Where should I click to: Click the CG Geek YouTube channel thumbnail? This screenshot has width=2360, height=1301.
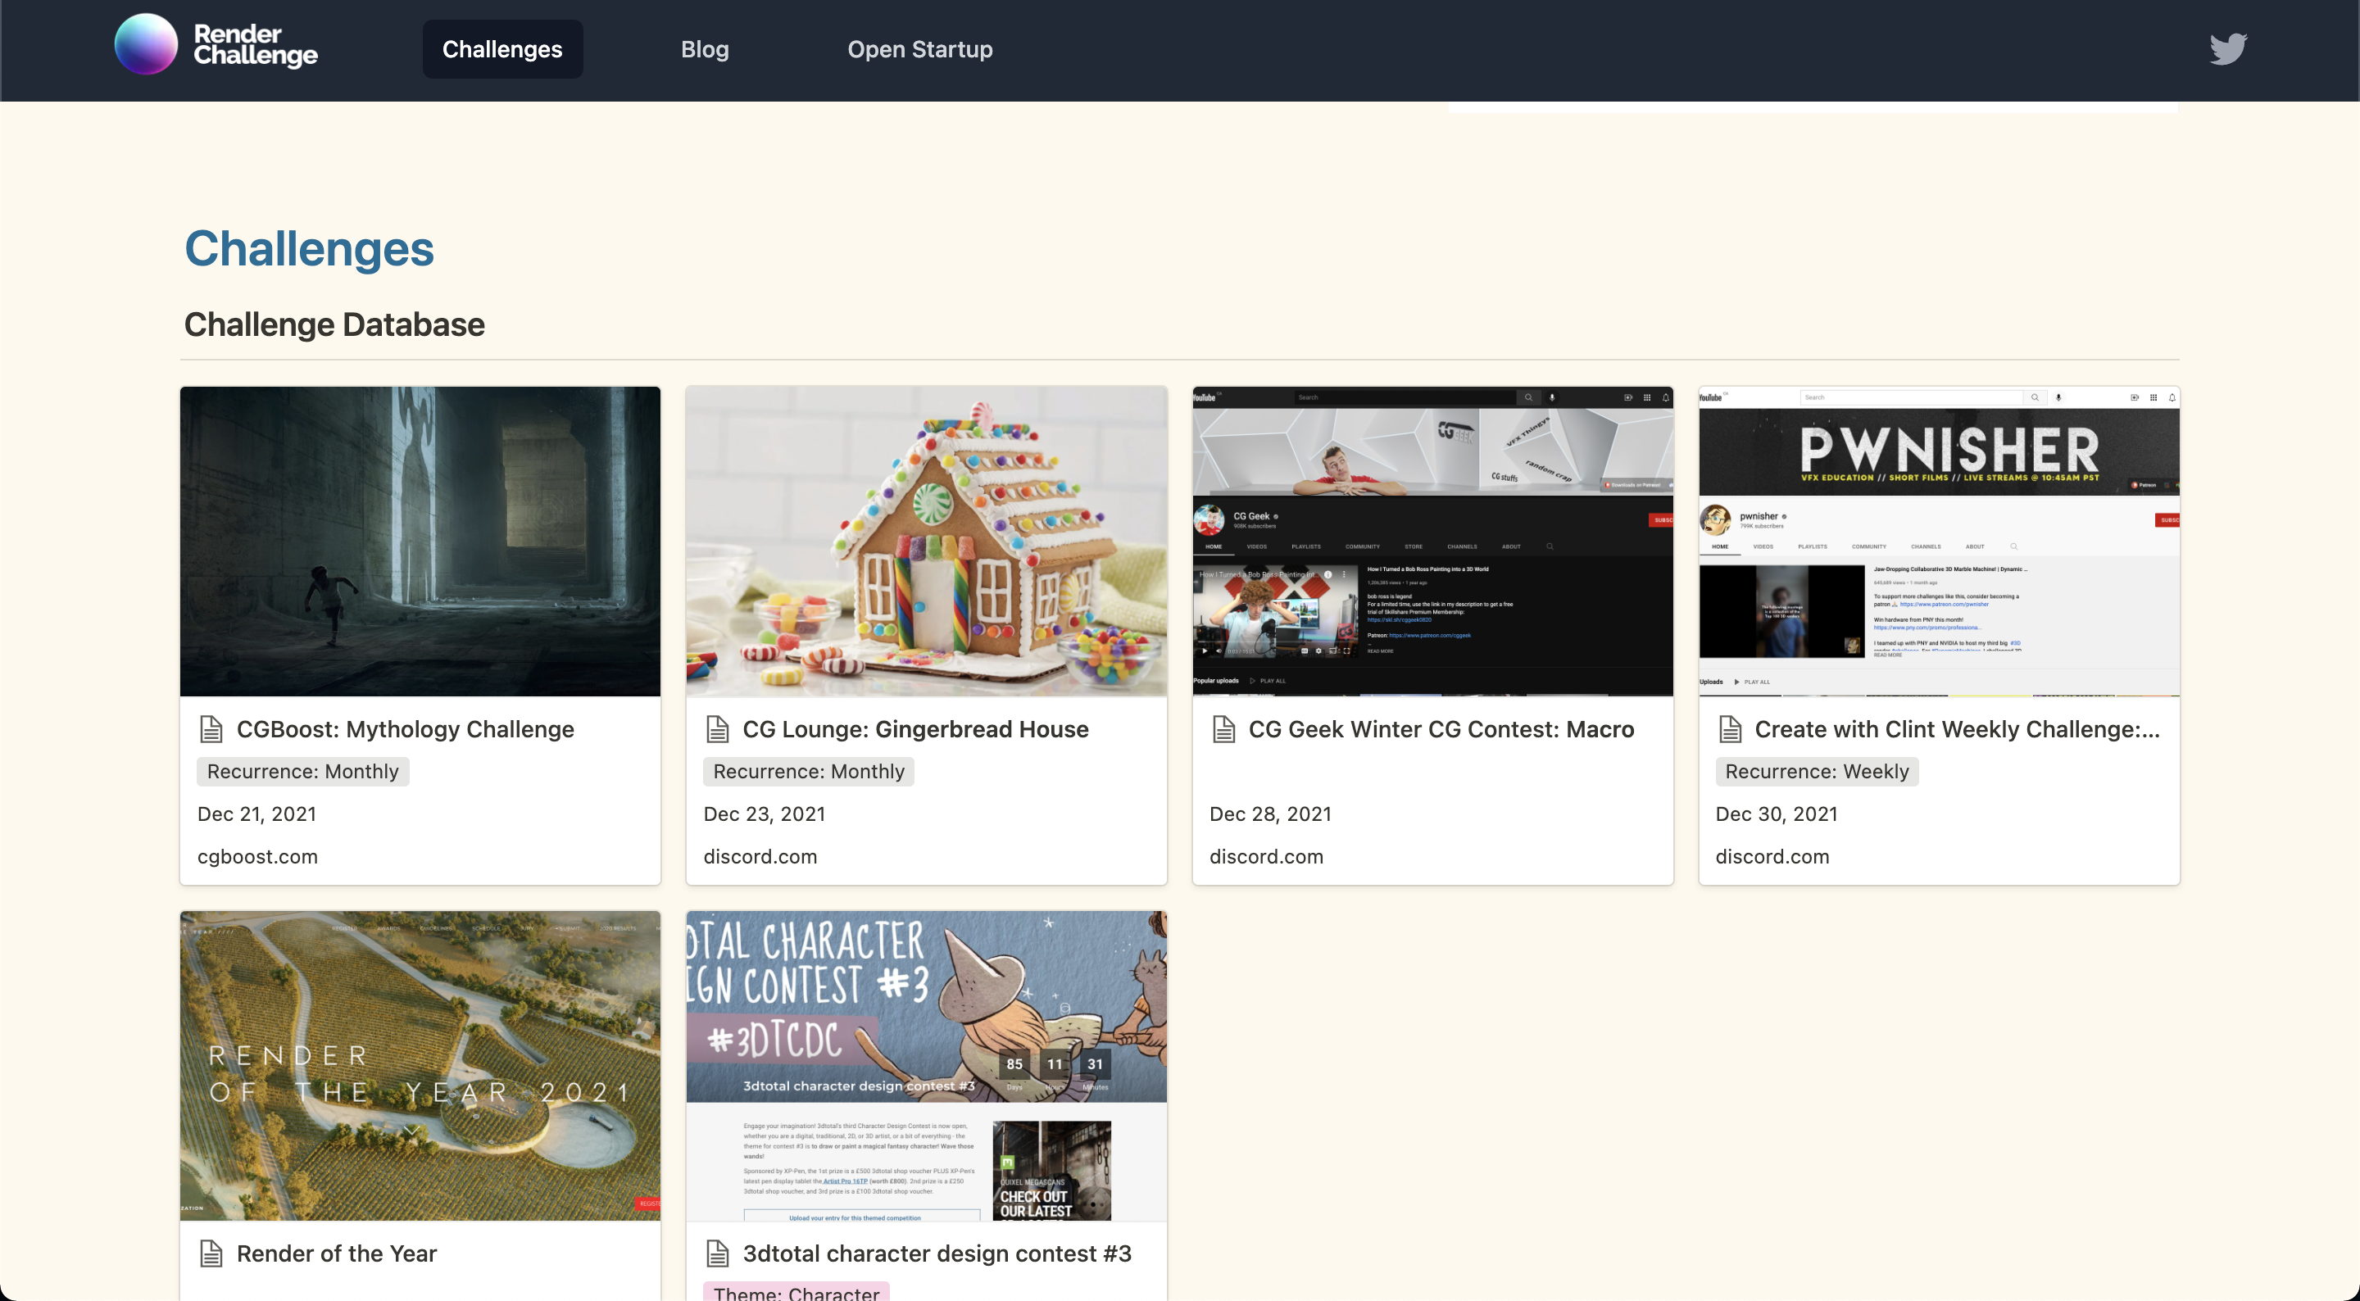coord(1432,541)
